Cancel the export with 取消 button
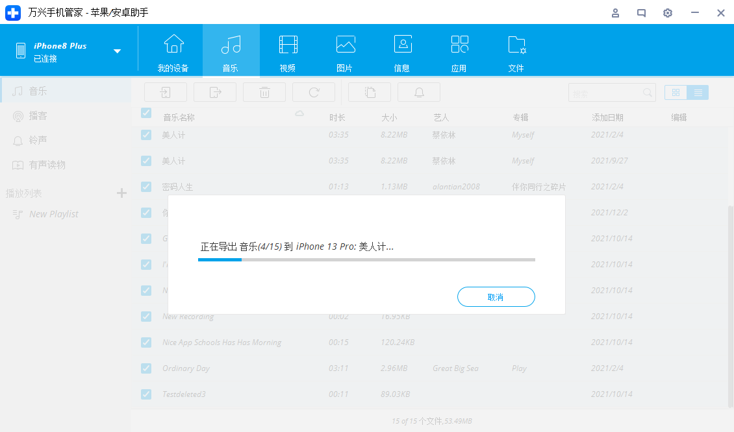Image resolution: width=734 pixels, height=432 pixels. pyautogui.click(x=496, y=297)
